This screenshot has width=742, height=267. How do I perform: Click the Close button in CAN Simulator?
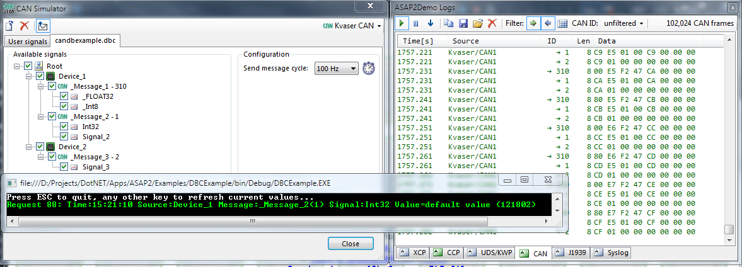click(x=351, y=244)
